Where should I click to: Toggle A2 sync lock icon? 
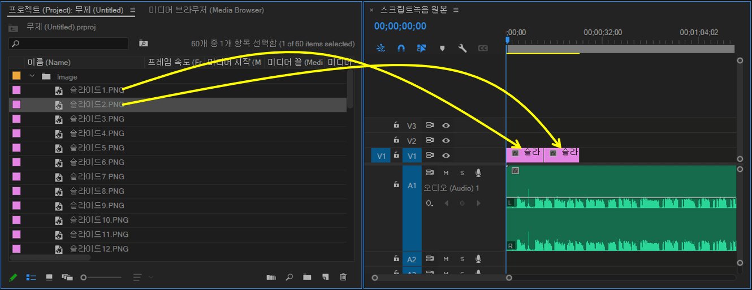(430, 258)
